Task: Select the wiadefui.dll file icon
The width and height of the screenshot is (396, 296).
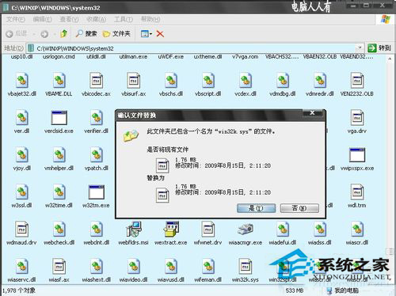Action: tap(283, 229)
